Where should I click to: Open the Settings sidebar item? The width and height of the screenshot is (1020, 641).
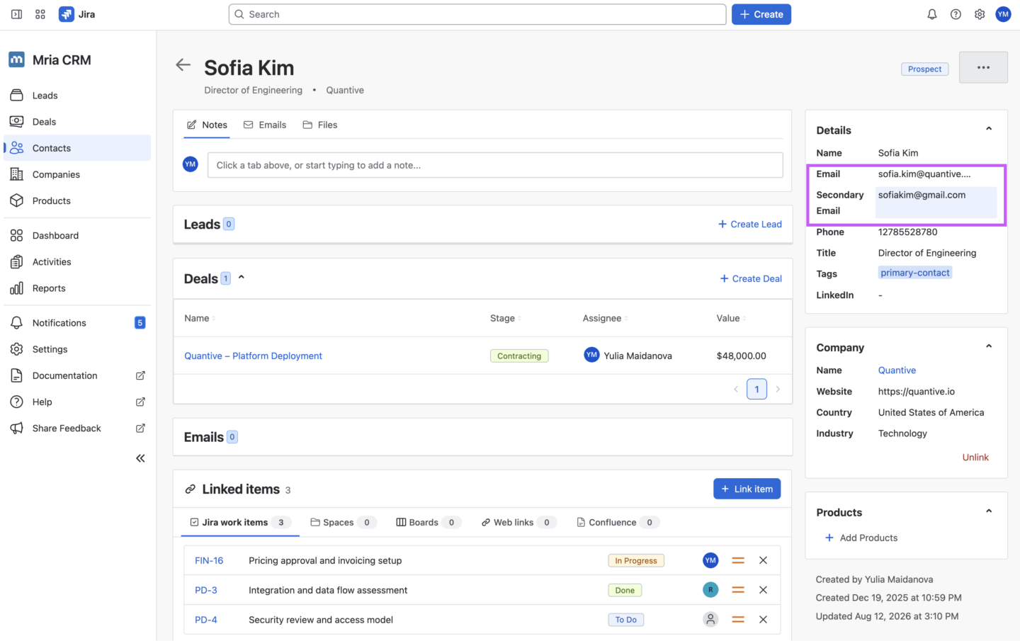(x=77, y=349)
